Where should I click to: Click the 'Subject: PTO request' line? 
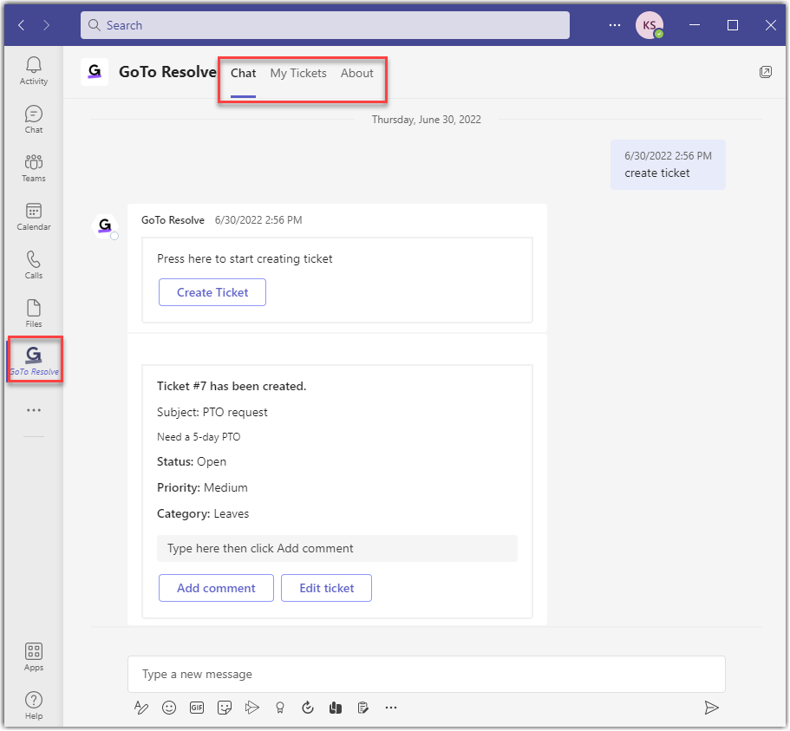212,412
